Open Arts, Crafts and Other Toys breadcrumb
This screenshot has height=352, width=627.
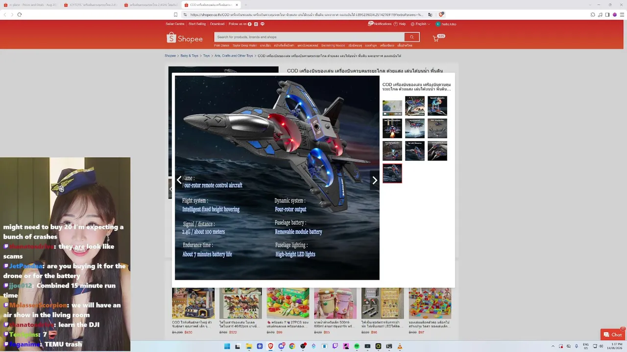pyautogui.click(x=234, y=56)
